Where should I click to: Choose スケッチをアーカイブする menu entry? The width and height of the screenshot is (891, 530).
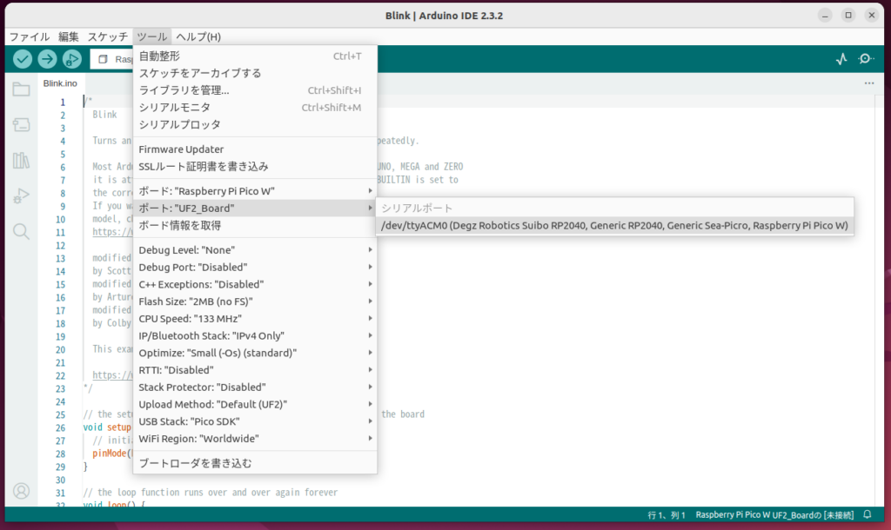[x=255, y=73]
